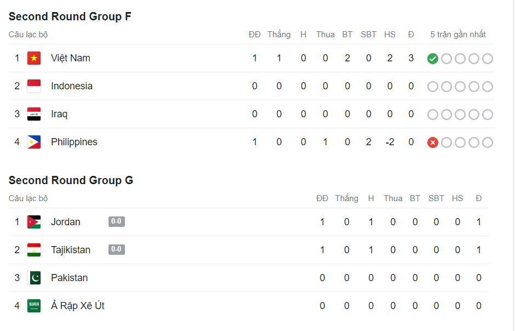
Task: Click Philippines' red loss cross indicator
Action: [x=433, y=142]
